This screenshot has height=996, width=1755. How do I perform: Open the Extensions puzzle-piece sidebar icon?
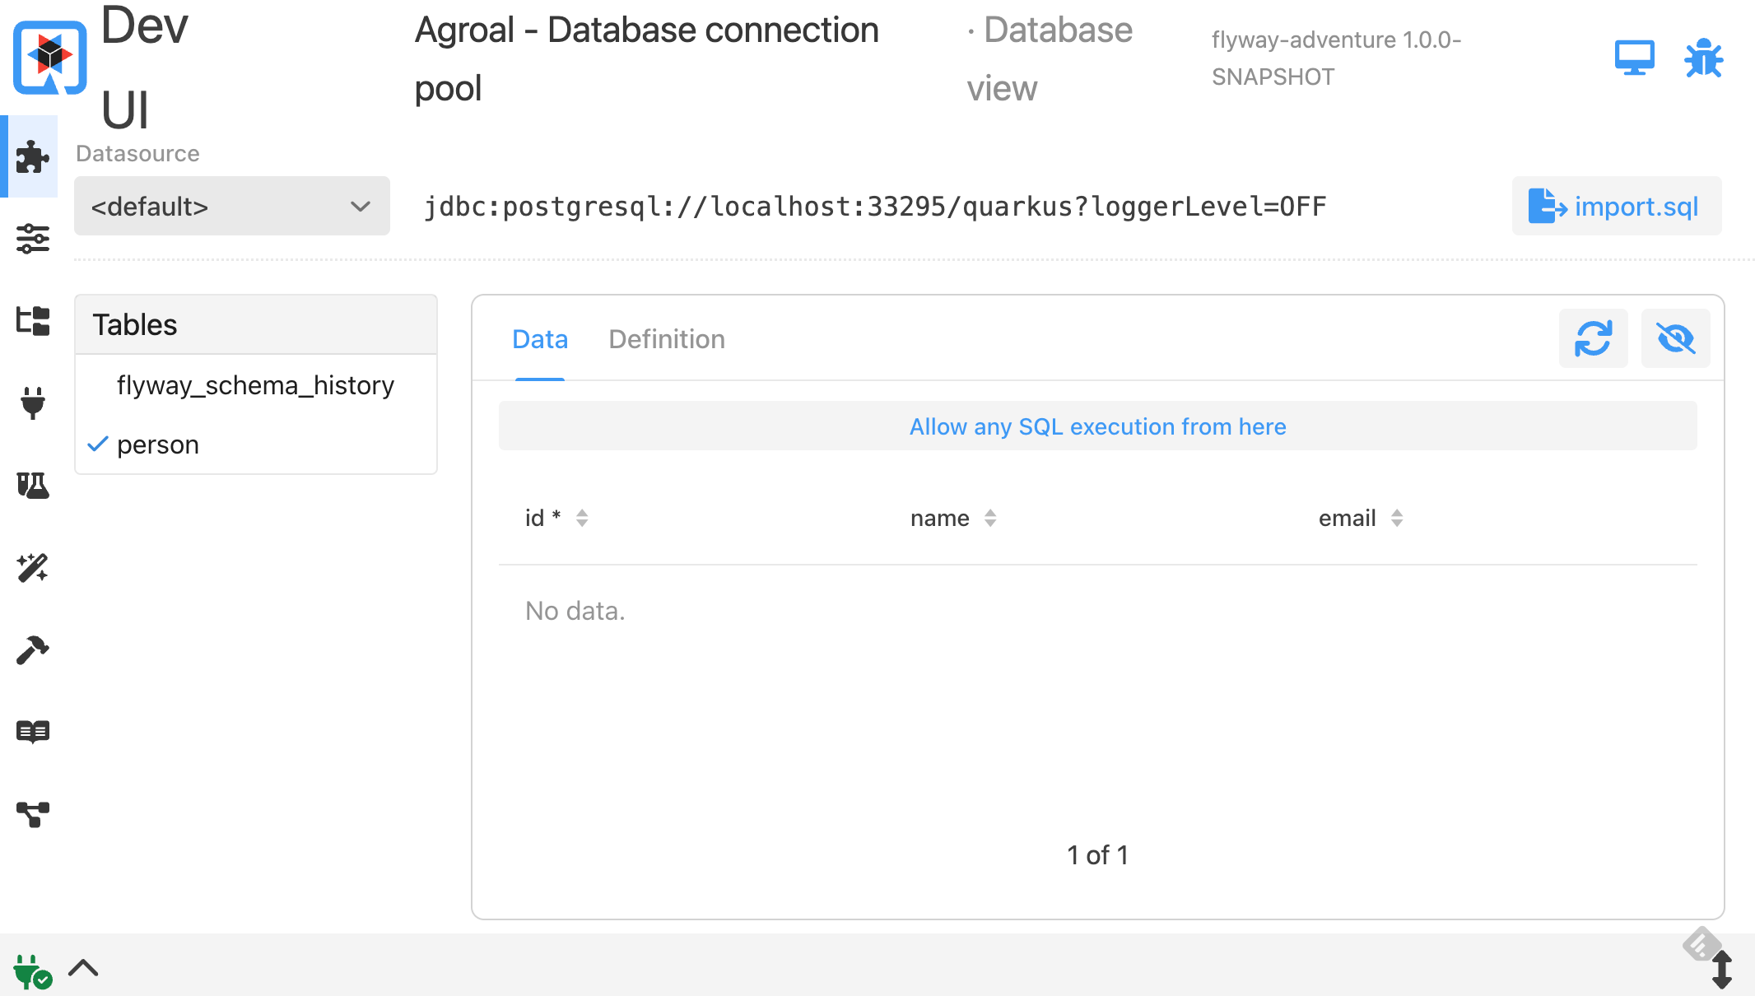tap(33, 156)
